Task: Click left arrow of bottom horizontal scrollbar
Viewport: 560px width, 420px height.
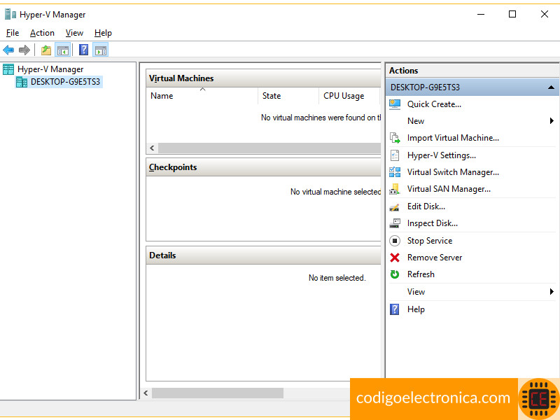Action: coord(146,393)
